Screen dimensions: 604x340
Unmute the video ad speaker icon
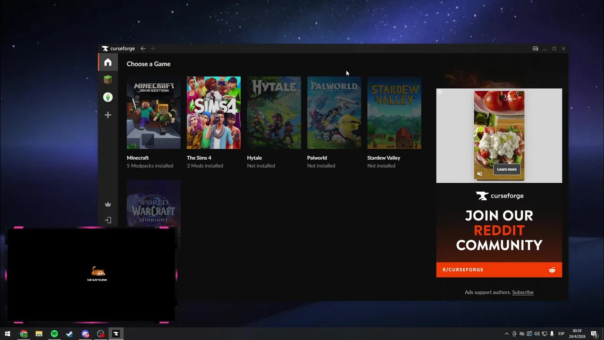[480, 174]
